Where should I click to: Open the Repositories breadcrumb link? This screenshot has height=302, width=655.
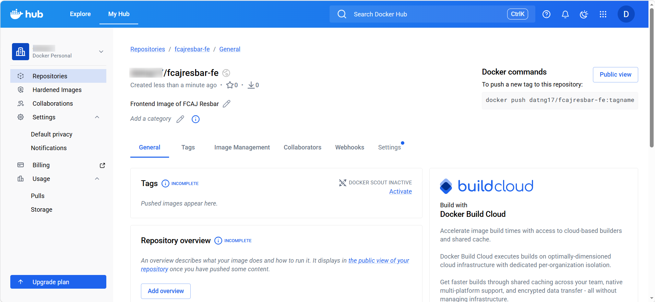pyautogui.click(x=147, y=49)
